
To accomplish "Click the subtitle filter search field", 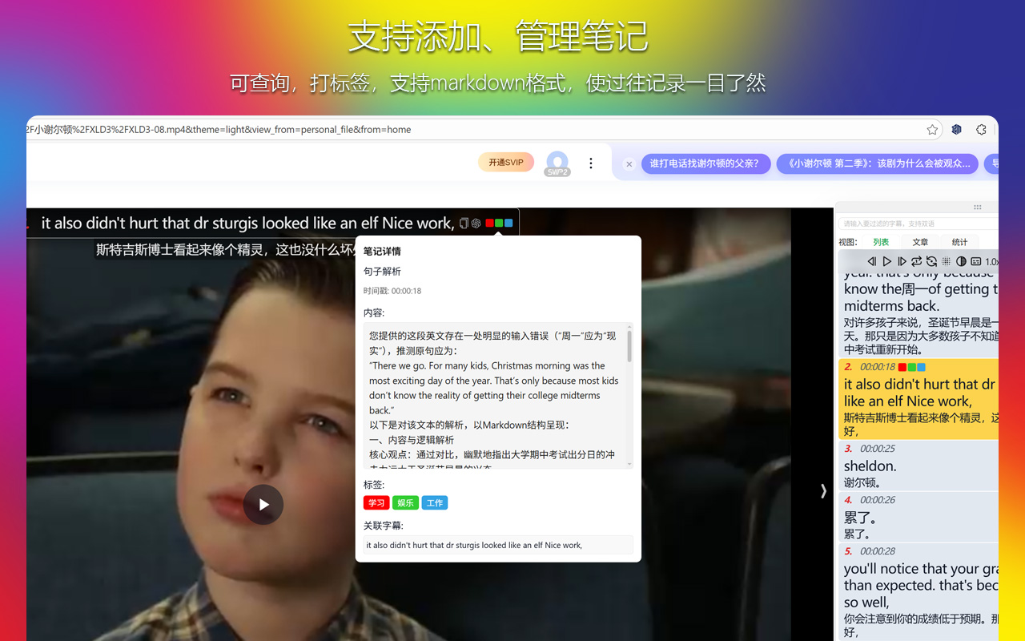I will (x=917, y=224).
